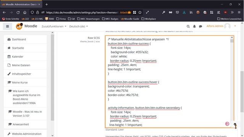Show browser downloads

184,13
